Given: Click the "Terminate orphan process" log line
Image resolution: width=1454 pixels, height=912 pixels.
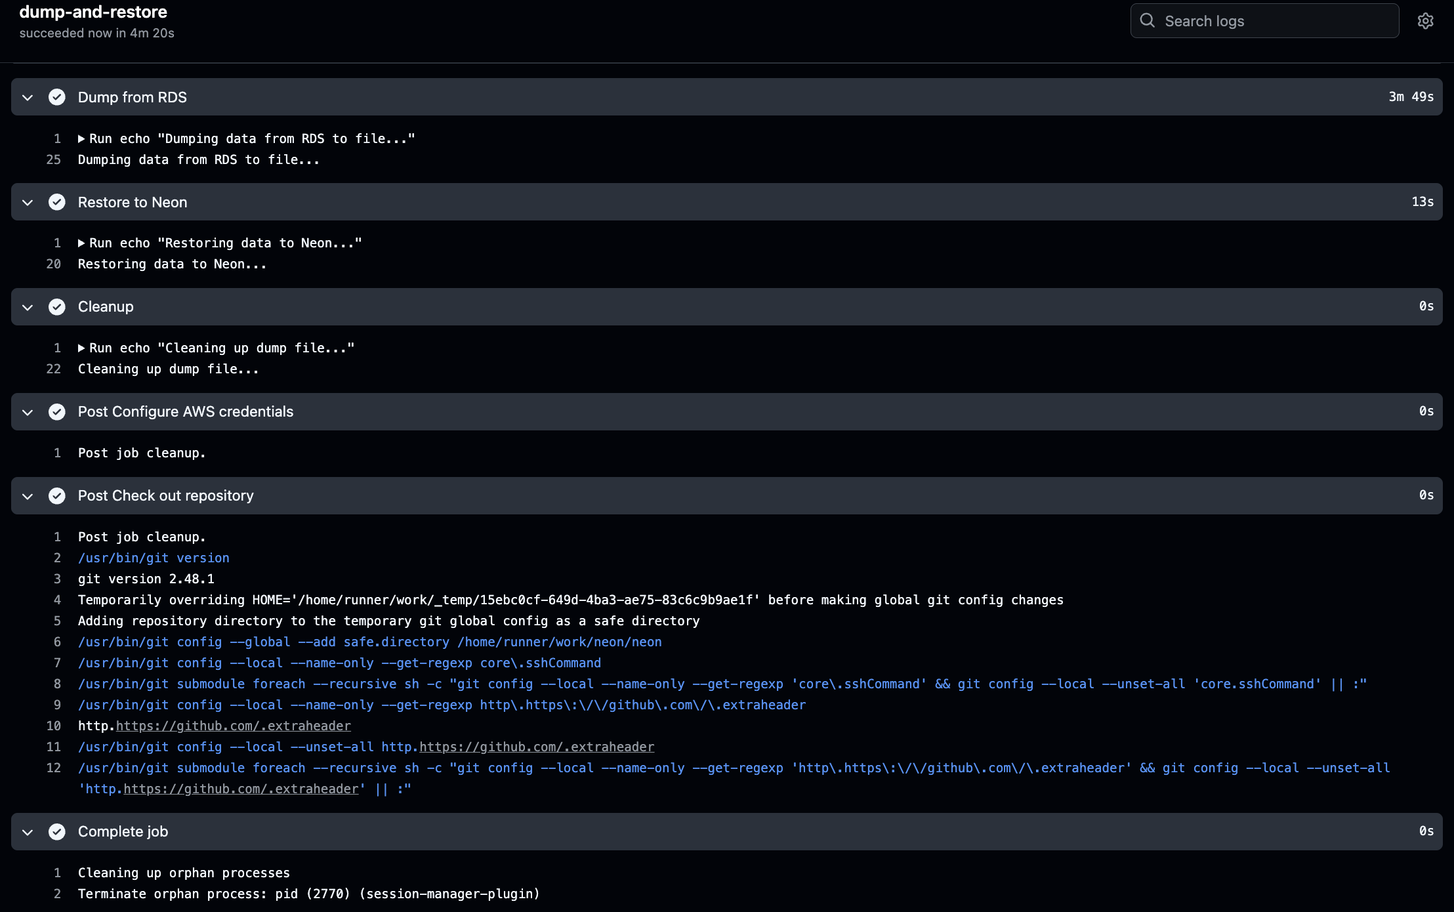Looking at the screenshot, I should (308, 894).
